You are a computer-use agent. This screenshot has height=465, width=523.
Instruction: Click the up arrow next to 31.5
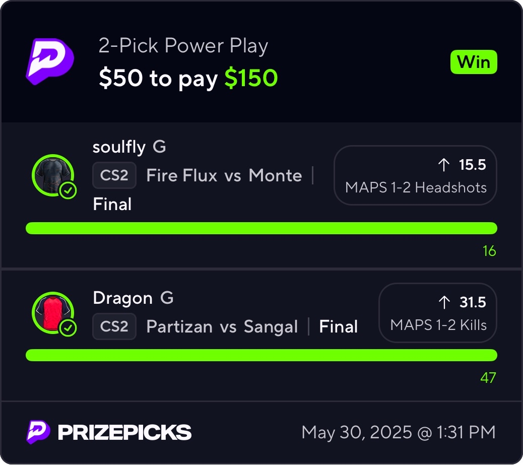[444, 302]
